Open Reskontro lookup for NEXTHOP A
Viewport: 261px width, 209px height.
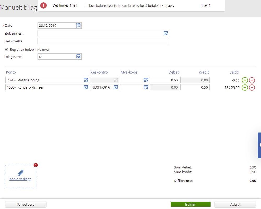(116, 87)
